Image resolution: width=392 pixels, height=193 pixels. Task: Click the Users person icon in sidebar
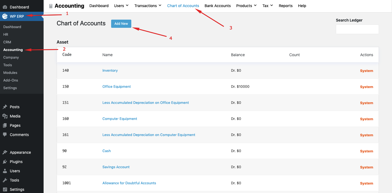(x=5, y=171)
